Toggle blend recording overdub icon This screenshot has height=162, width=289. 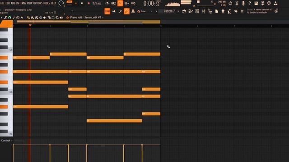(x=126, y=3)
